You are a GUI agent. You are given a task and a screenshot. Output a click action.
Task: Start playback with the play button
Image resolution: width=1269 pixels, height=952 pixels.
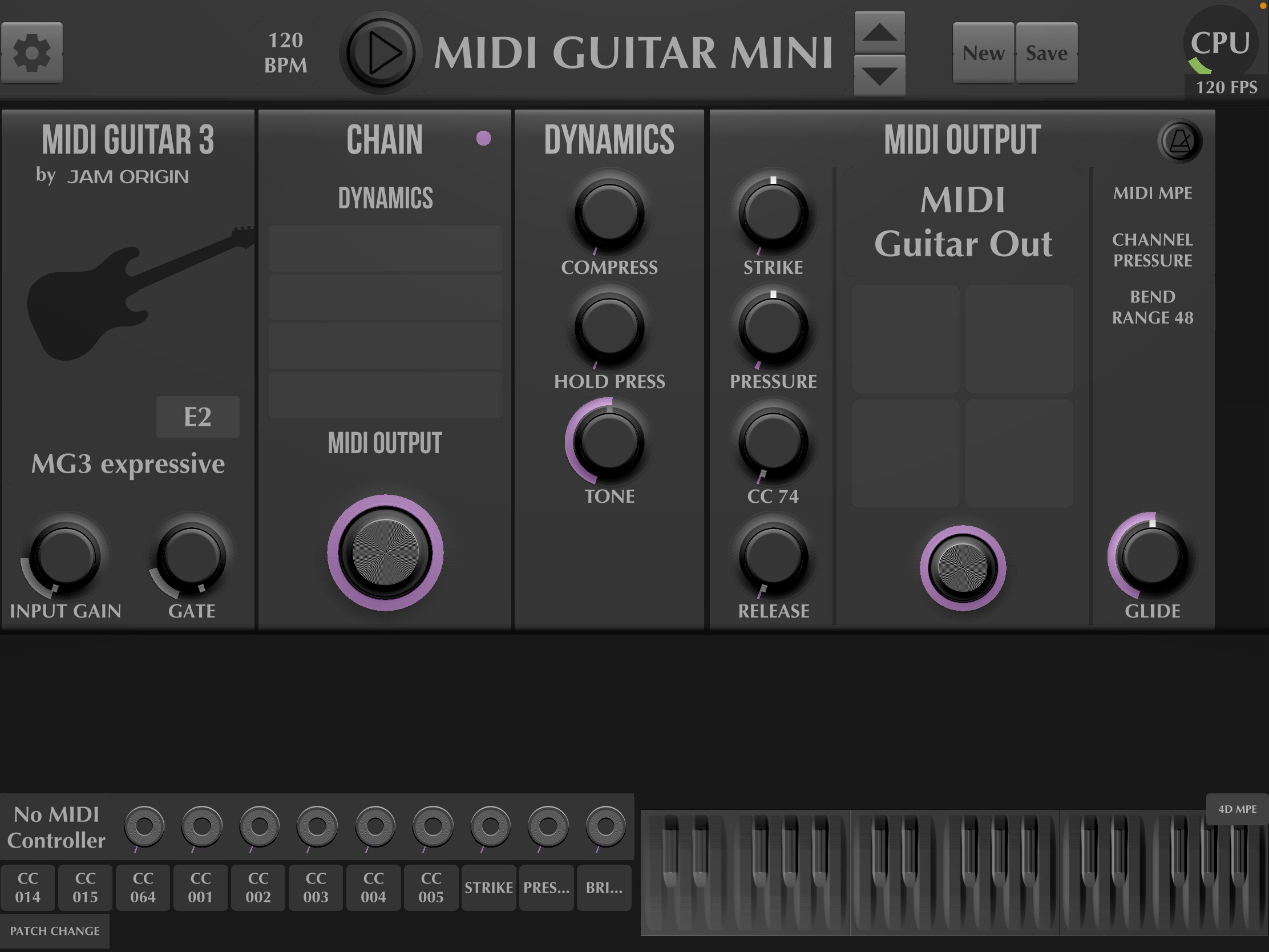(381, 53)
